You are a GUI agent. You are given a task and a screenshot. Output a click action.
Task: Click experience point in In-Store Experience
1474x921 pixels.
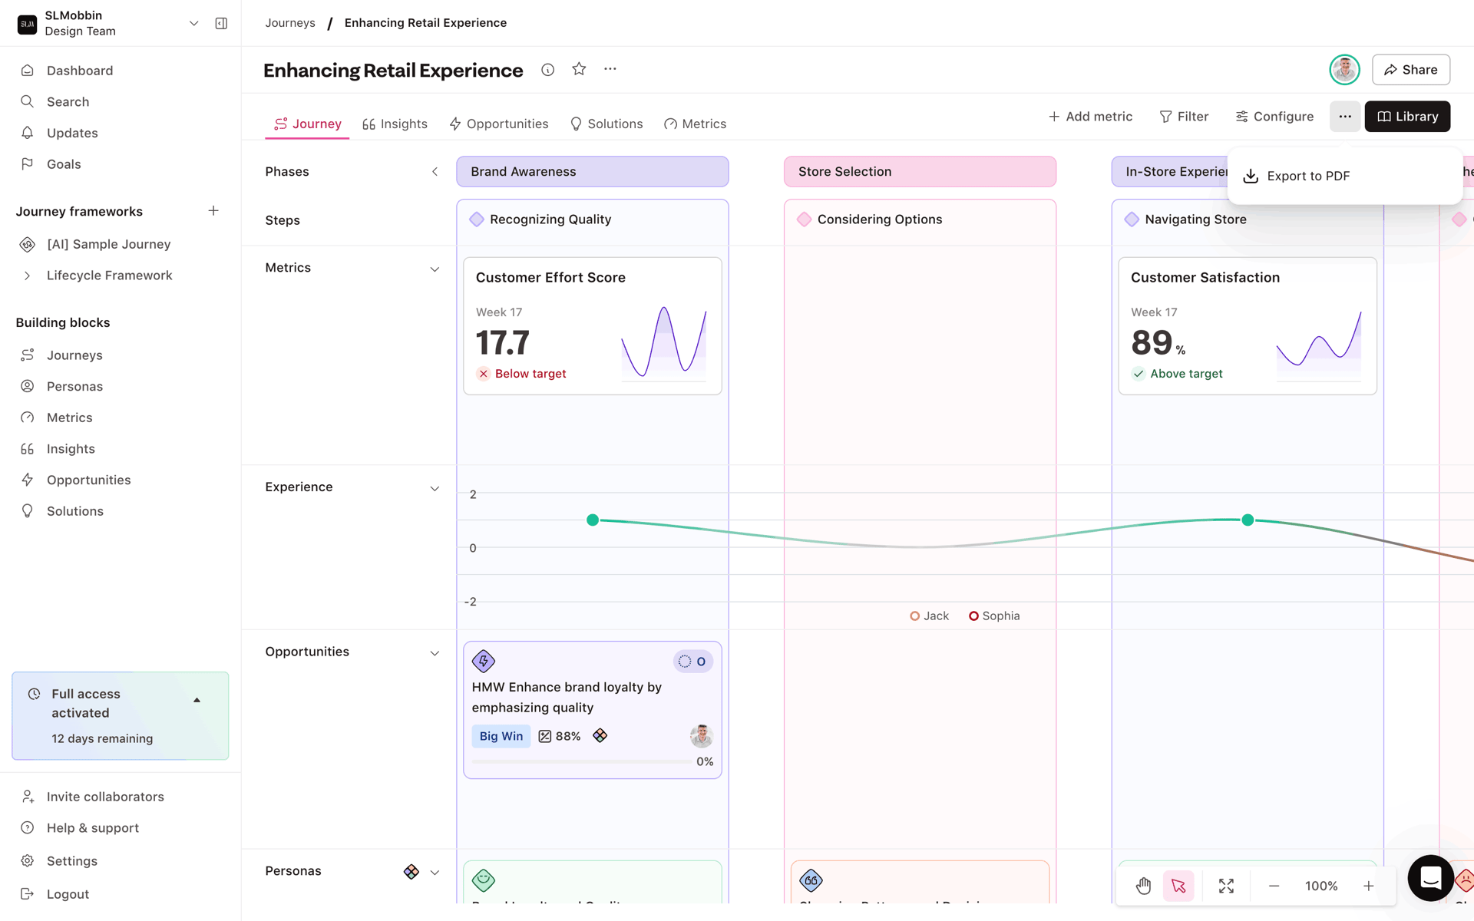coord(1248,520)
